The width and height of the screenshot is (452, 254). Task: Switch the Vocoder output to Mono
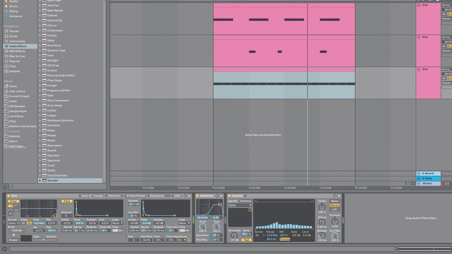[x=335, y=201]
